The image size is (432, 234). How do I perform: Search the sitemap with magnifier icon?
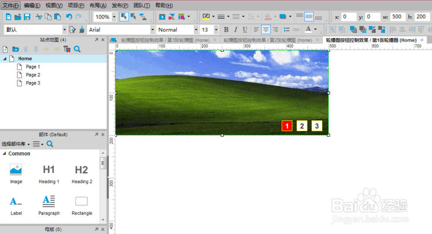(77, 49)
